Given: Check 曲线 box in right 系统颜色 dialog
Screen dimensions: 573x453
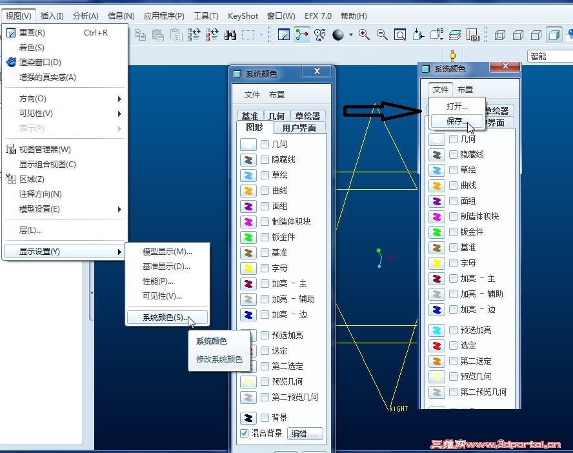Looking at the screenshot, I should tap(453, 186).
